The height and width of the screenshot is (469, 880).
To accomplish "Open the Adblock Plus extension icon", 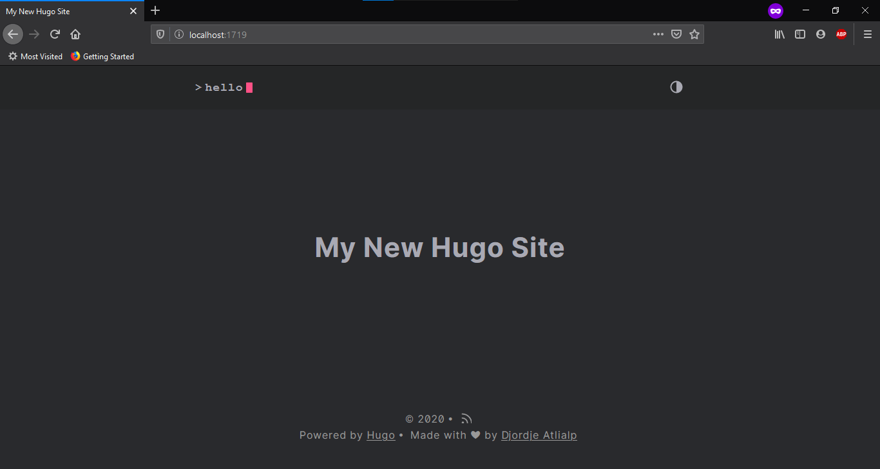I will pyautogui.click(x=841, y=34).
